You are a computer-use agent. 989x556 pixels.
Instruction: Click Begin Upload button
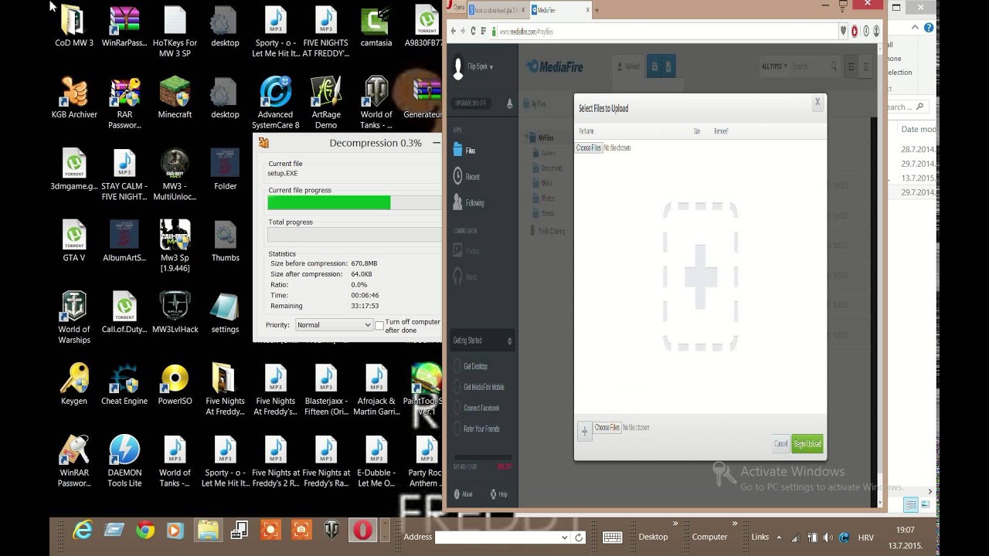[x=807, y=444]
